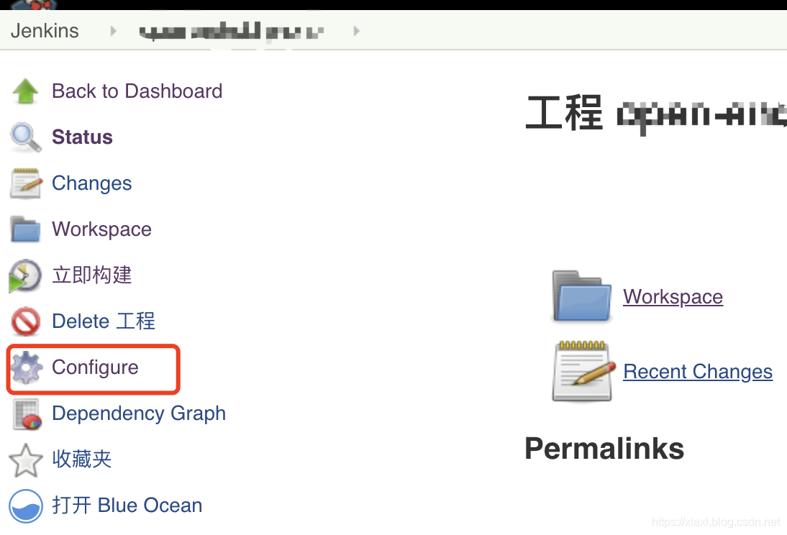Click the red prohibition Delete icon
787x535 pixels.
26,321
